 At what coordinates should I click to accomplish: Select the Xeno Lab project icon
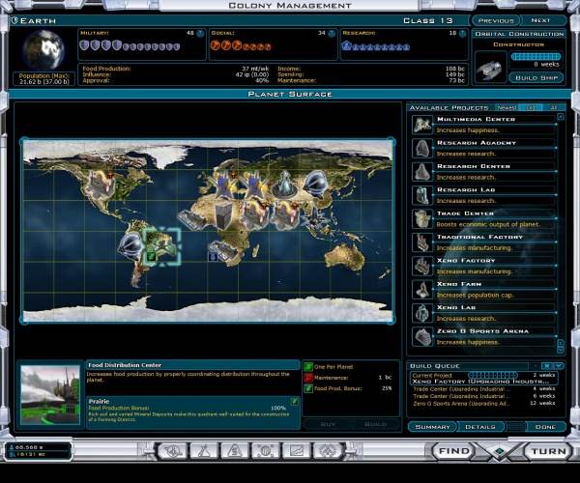pyautogui.click(x=422, y=313)
